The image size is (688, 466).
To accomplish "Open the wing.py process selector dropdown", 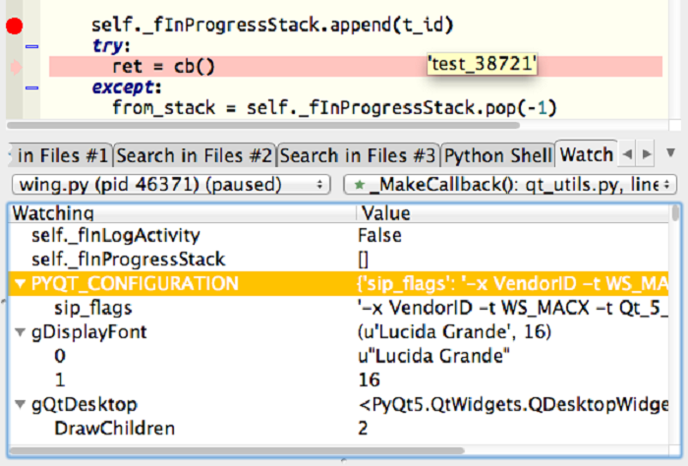I will [171, 185].
